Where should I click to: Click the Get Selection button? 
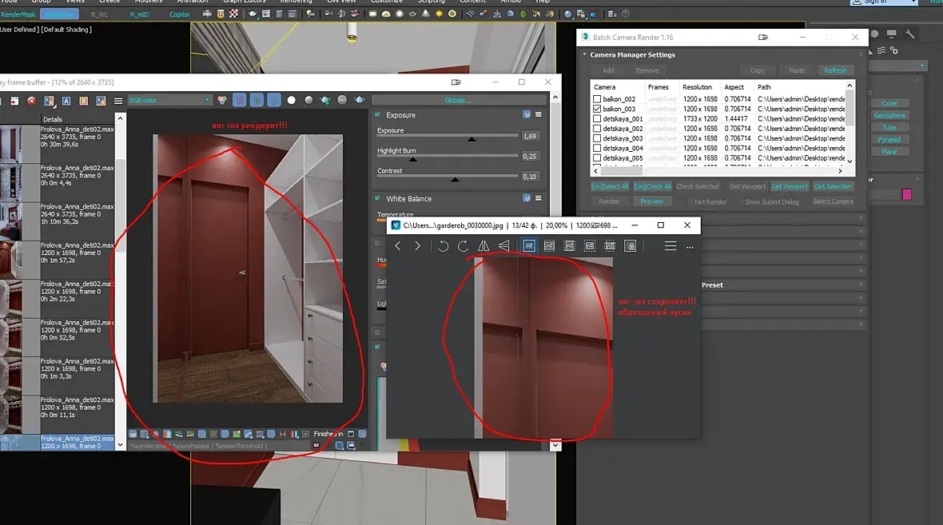coord(833,186)
